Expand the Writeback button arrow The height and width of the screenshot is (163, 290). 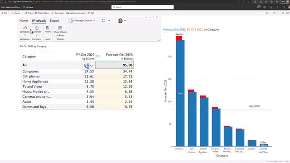[x=25, y=35]
